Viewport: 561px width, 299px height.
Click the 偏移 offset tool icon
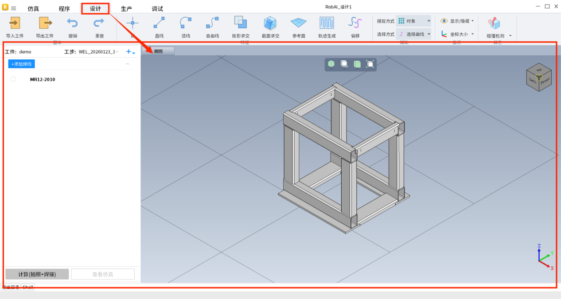[x=355, y=23]
